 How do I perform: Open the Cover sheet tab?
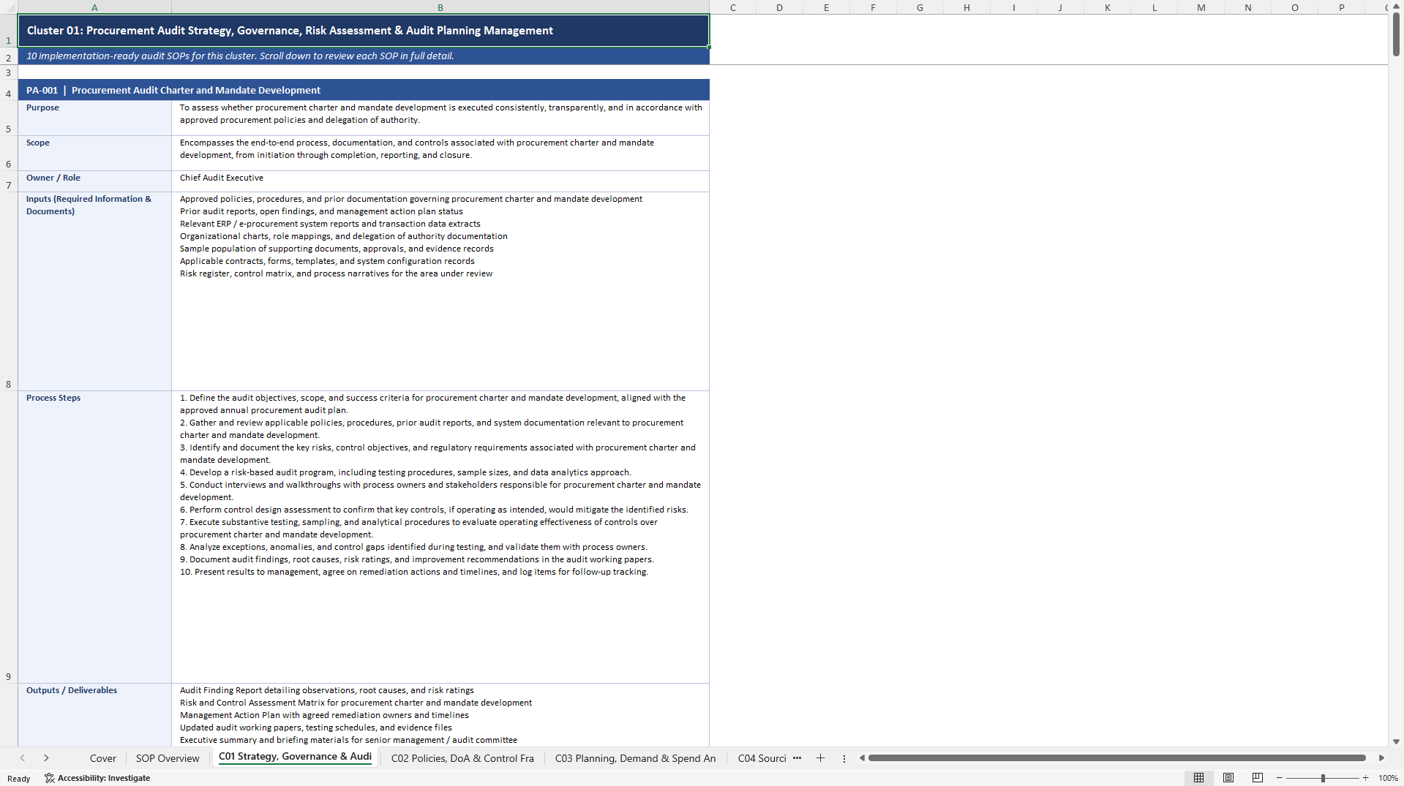point(103,758)
